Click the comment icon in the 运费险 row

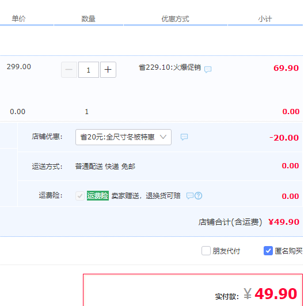[x=190, y=196]
